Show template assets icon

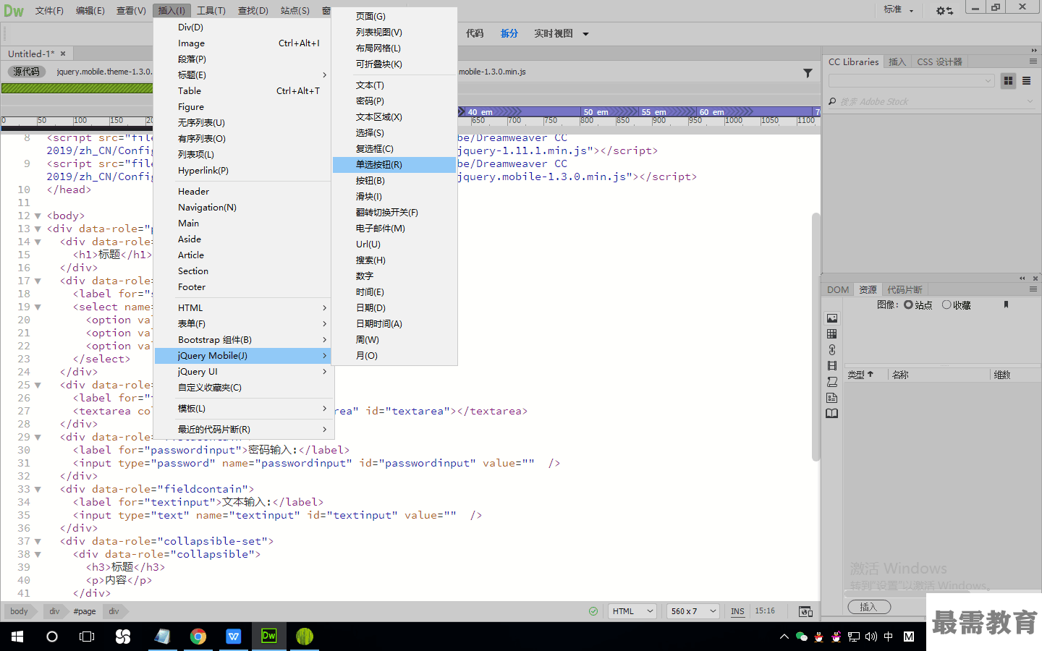(832, 398)
